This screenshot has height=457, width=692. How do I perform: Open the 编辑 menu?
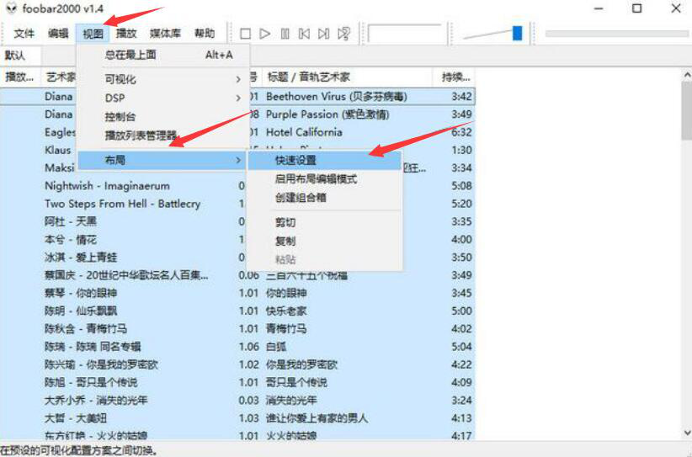[x=58, y=34]
